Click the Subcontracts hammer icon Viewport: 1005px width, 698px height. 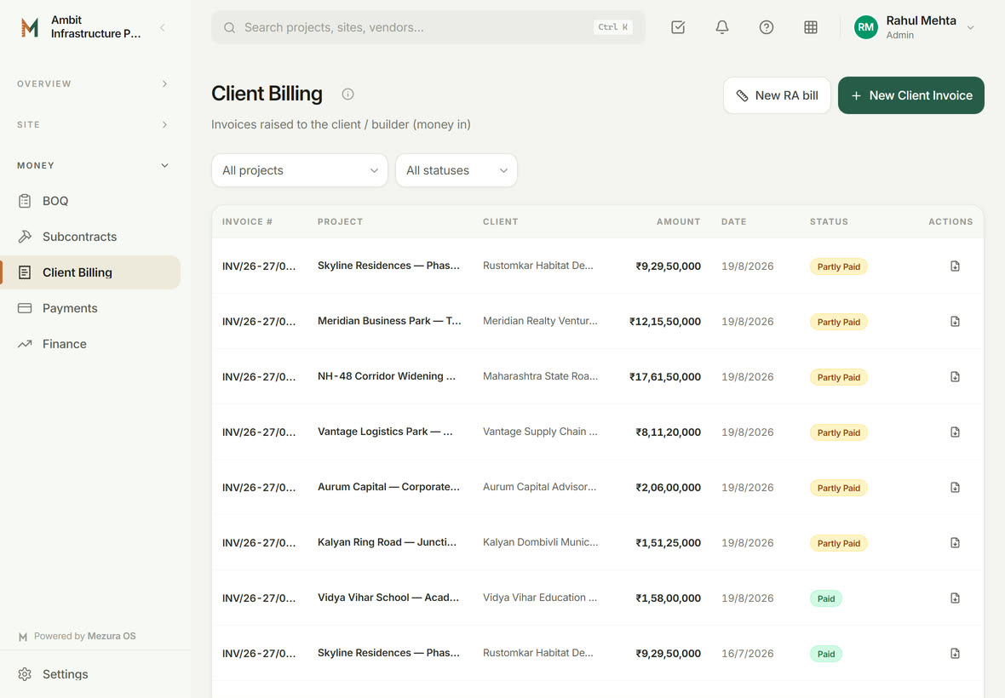coord(25,237)
